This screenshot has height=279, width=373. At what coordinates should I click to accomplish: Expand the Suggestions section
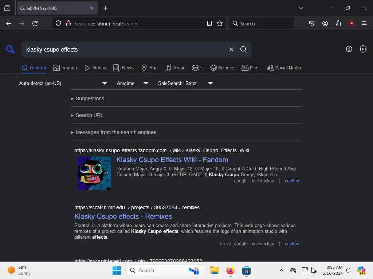point(87,98)
